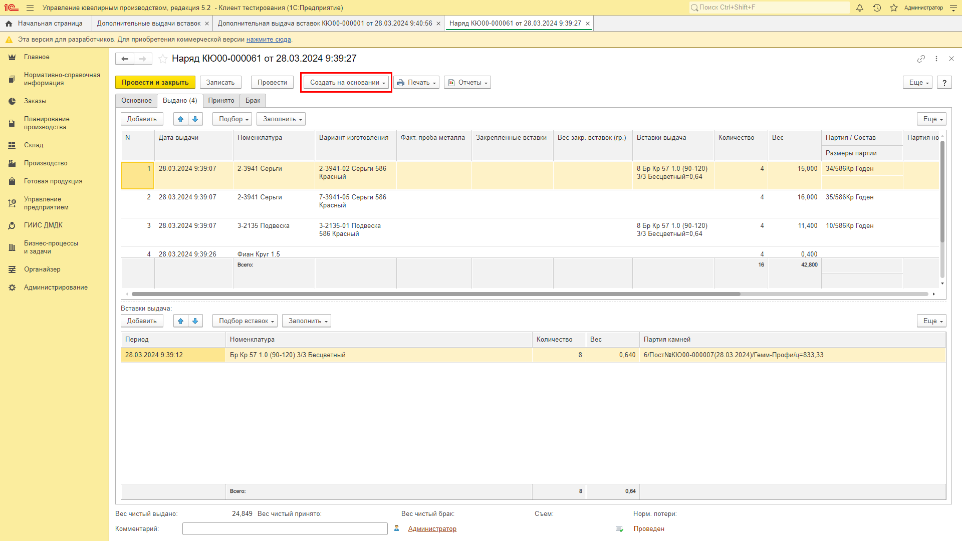Move row down in Выдано table
This screenshot has width=962, height=541.
(x=195, y=119)
